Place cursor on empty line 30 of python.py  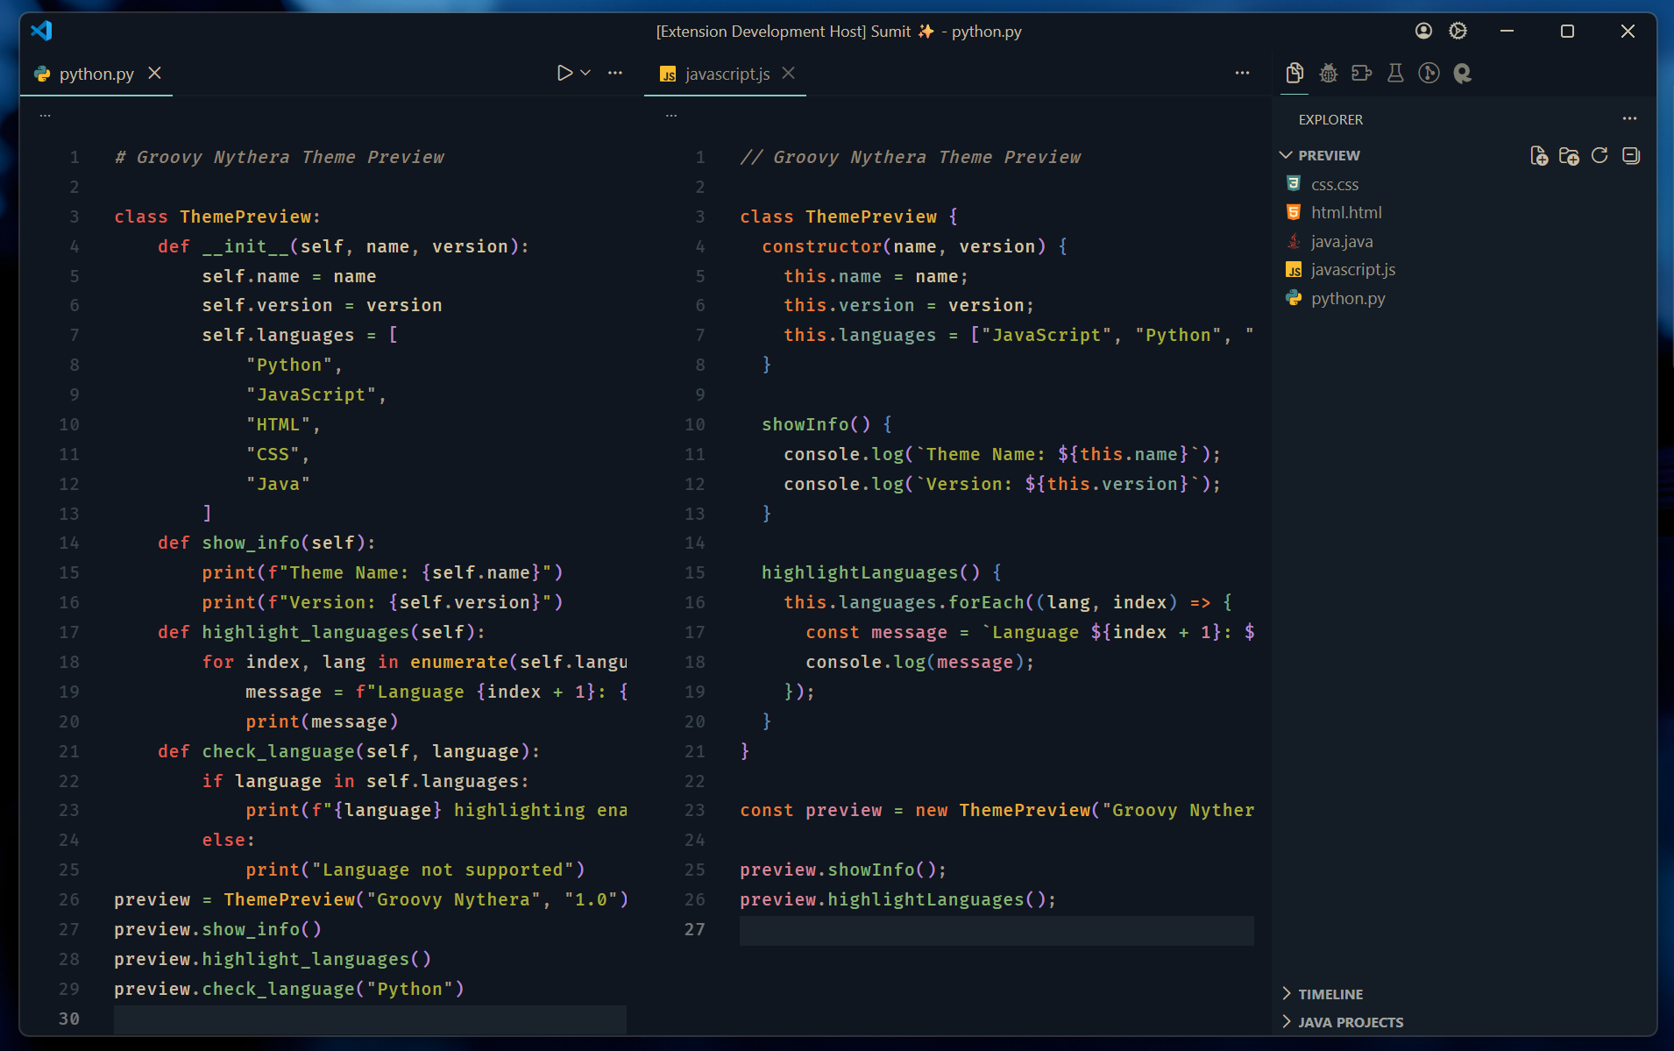[x=370, y=1019]
